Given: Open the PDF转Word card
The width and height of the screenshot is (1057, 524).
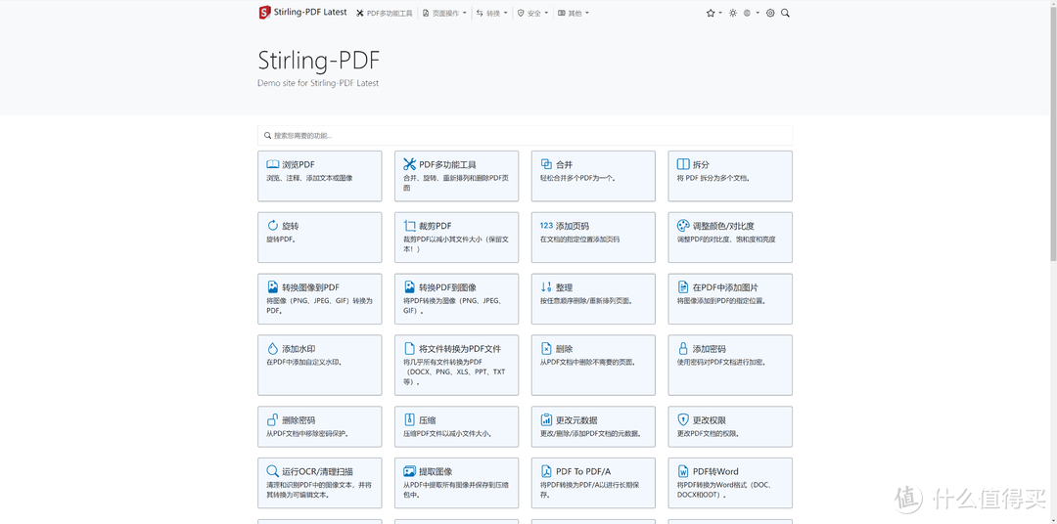Looking at the screenshot, I should 730,483.
